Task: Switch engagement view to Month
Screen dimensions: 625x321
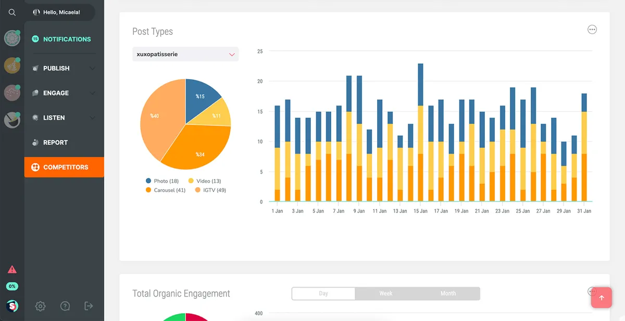Action: 448,293
